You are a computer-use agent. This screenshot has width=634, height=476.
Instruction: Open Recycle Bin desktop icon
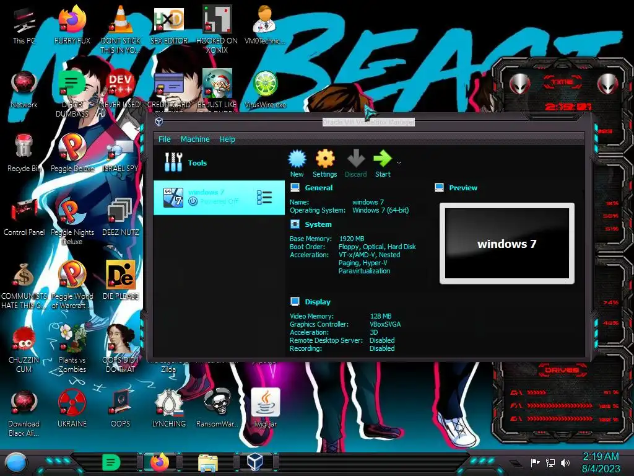[x=24, y=153]
